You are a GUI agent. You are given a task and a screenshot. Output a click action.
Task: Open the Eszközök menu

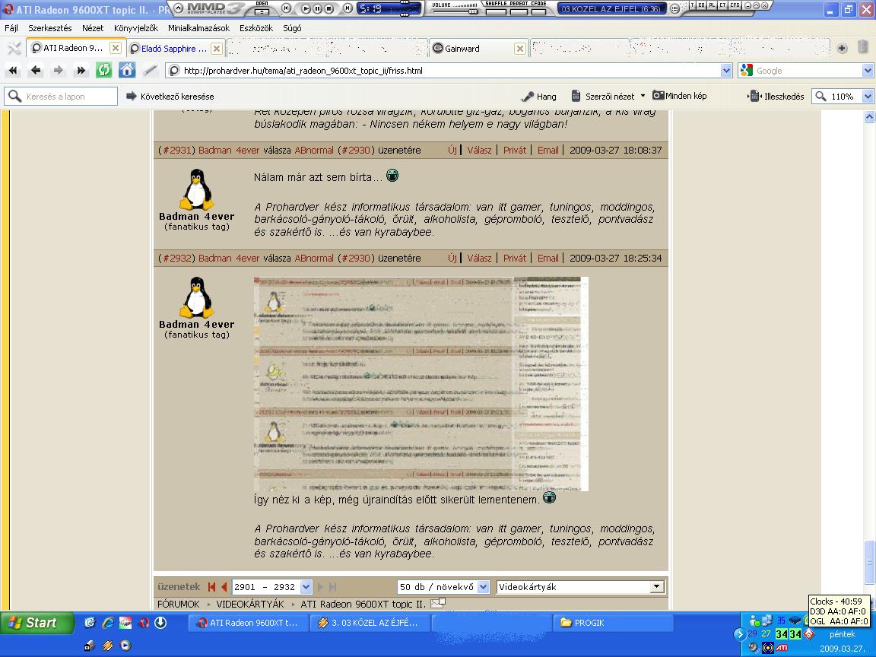tap(255, 27)
